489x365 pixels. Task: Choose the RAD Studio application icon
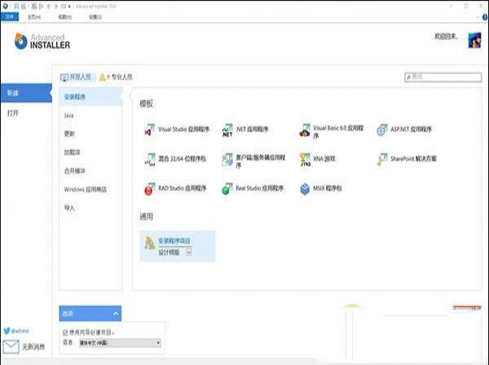click(150, 189)
